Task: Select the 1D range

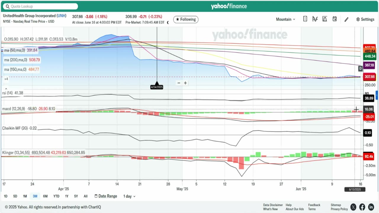Action: pos(6,196)
